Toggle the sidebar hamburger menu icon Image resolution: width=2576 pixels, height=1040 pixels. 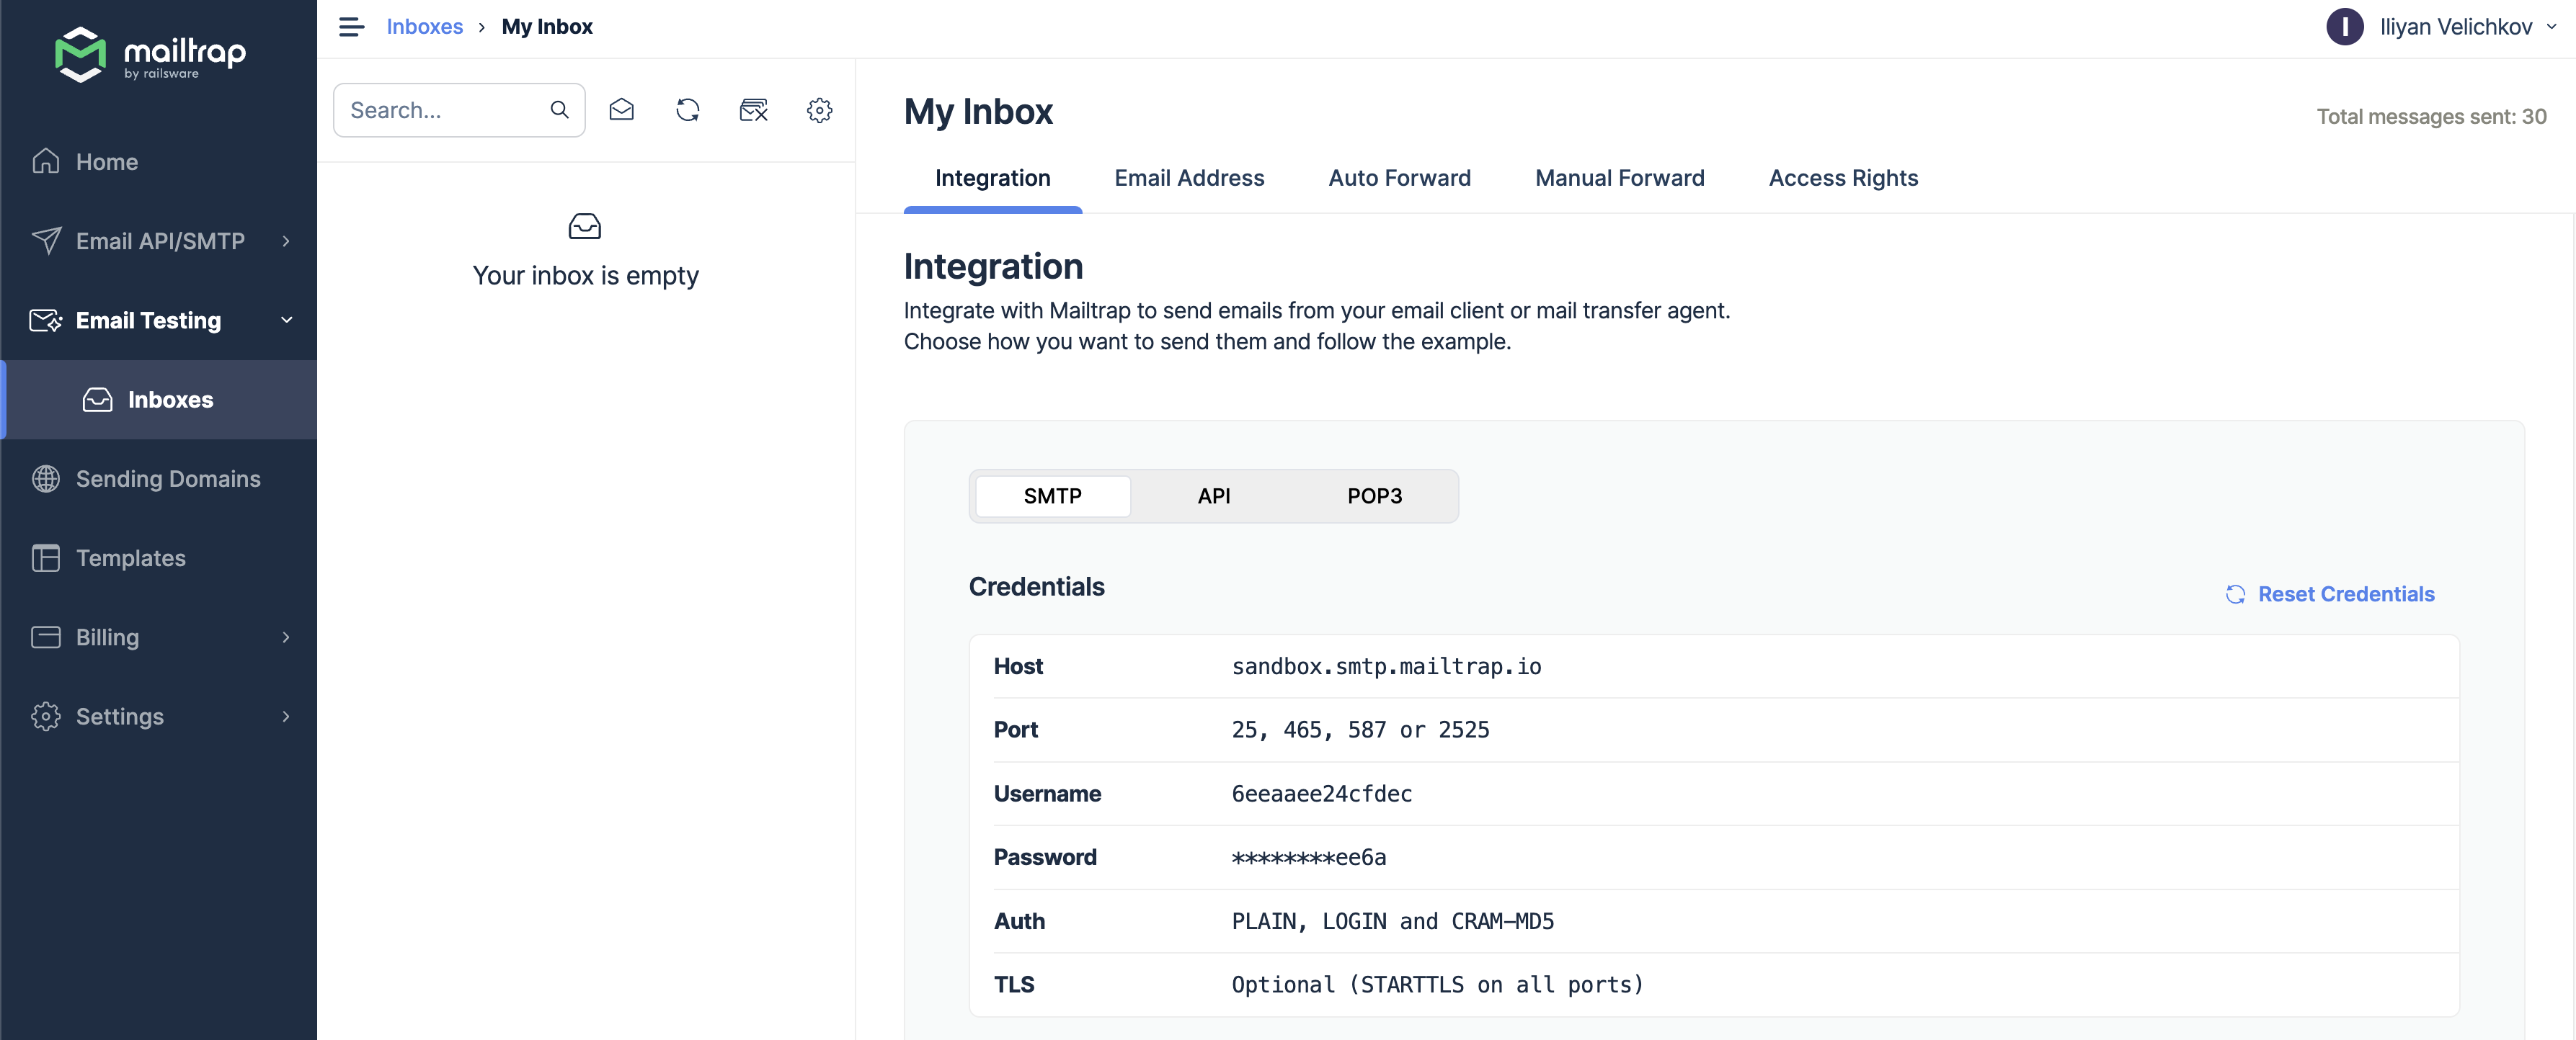(x=351, y=27)
